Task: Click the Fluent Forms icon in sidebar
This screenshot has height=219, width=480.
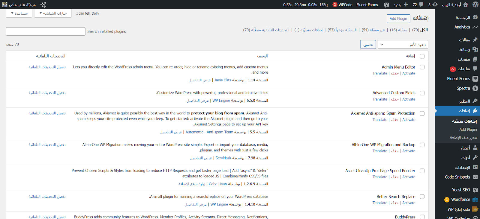Action: [x=475, y=79]
